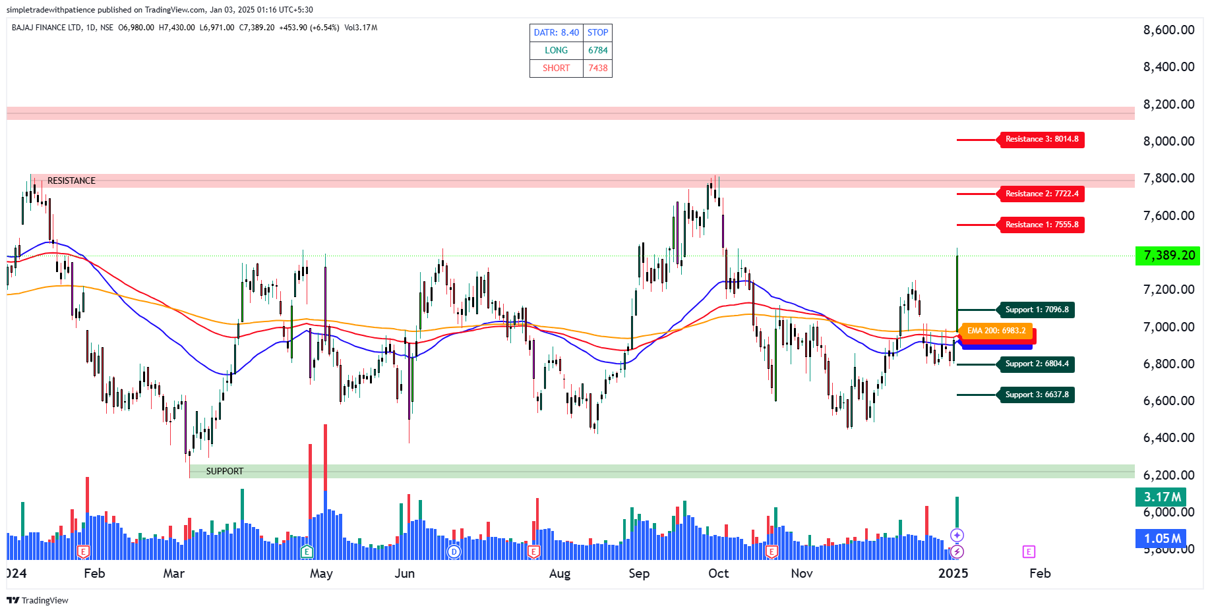Click the LONG row label
Screen dimensions: 1210x612
pos(557,50)
